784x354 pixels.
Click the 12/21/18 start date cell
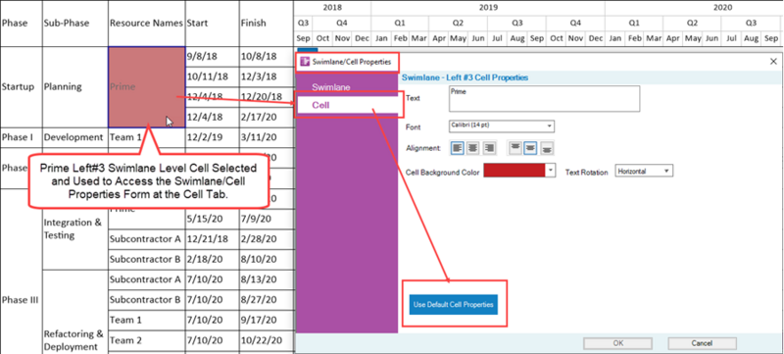(212, 239)
